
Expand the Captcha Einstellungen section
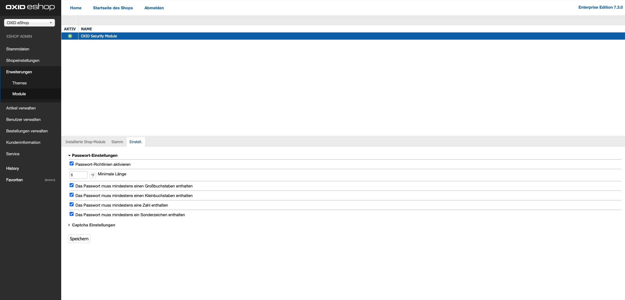coord(93,225)
